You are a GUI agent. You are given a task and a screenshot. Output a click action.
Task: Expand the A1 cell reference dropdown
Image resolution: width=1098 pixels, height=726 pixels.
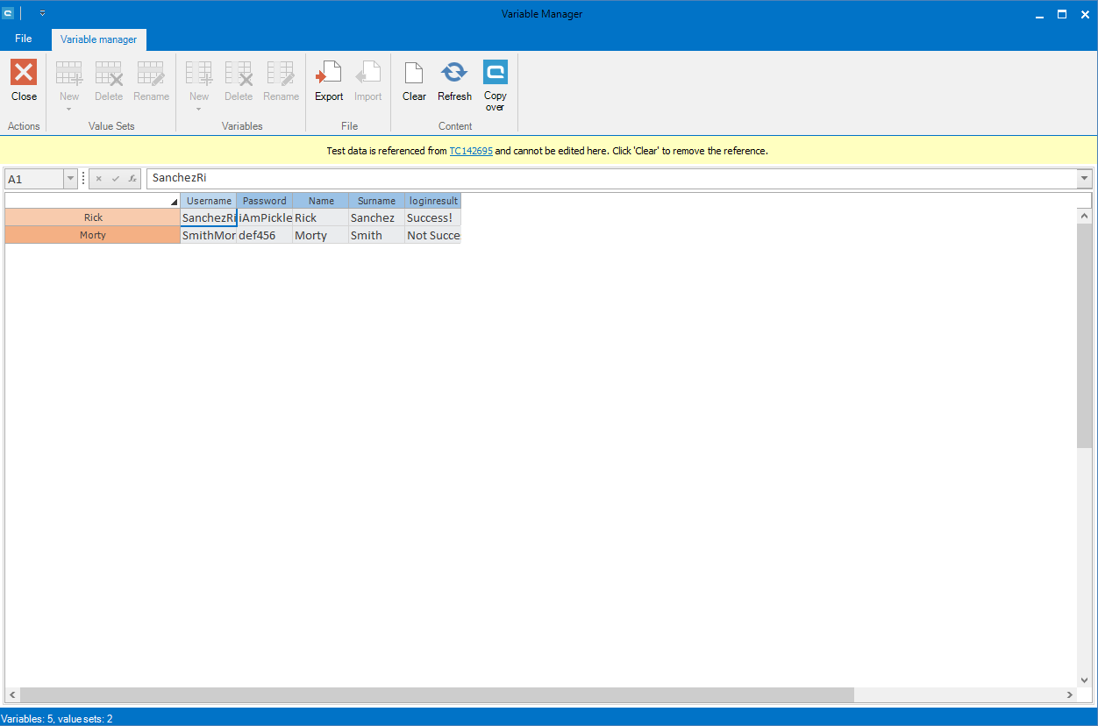pyautogui.click(x=70, y=179)
